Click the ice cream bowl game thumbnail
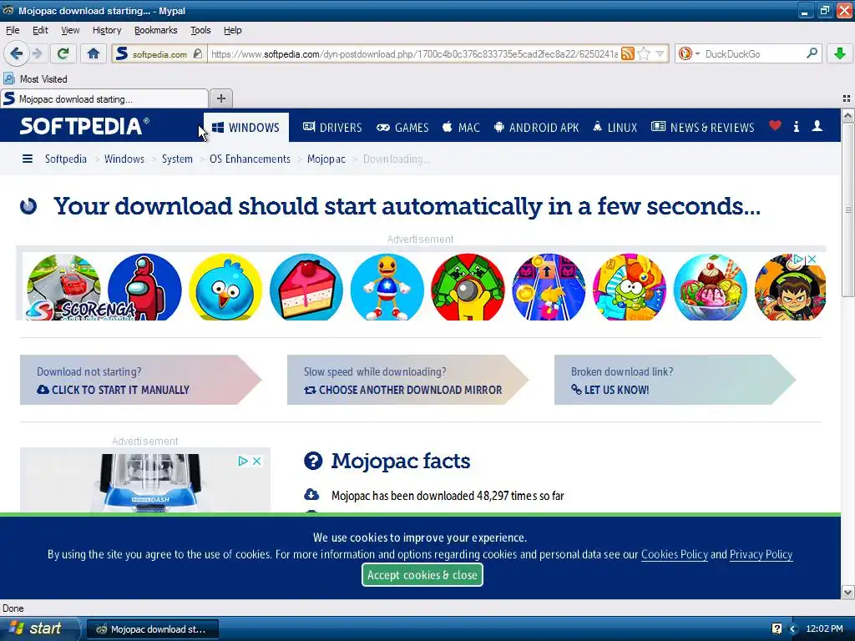 click(710, 287)
